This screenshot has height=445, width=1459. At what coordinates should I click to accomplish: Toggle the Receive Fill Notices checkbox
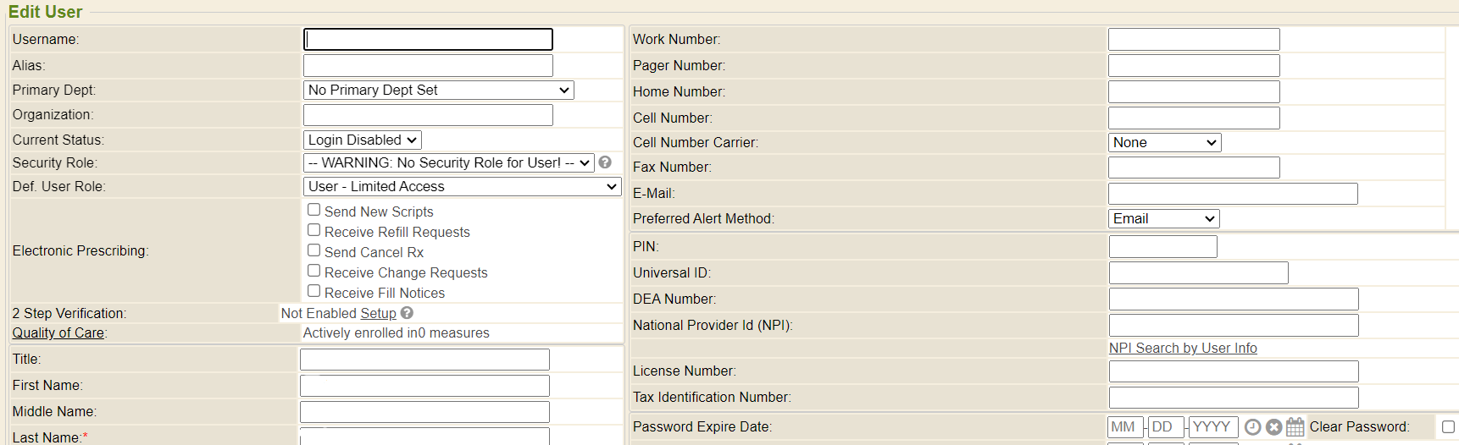click(x=313, y=291)
